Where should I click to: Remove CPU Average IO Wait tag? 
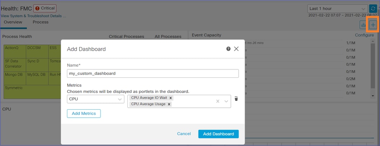(x=171, y=98)
